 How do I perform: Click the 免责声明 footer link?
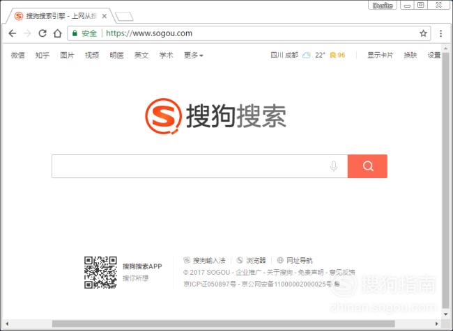click(x=311, y=273)
